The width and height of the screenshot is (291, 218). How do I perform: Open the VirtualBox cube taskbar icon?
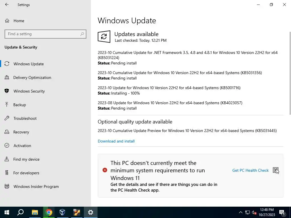pos(63,212)
